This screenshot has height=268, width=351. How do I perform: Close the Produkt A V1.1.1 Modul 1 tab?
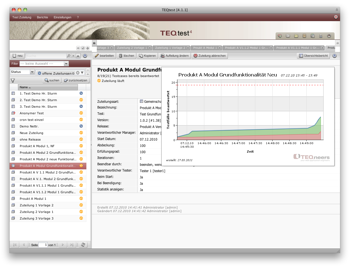coord(322,48)
